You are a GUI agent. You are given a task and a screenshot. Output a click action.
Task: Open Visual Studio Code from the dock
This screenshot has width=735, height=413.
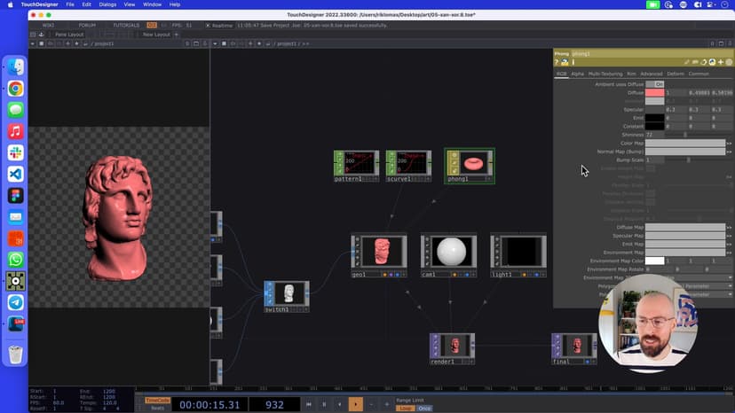point(15,174)
